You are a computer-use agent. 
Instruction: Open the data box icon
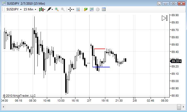pyautogui.click(x=78, y=9)
